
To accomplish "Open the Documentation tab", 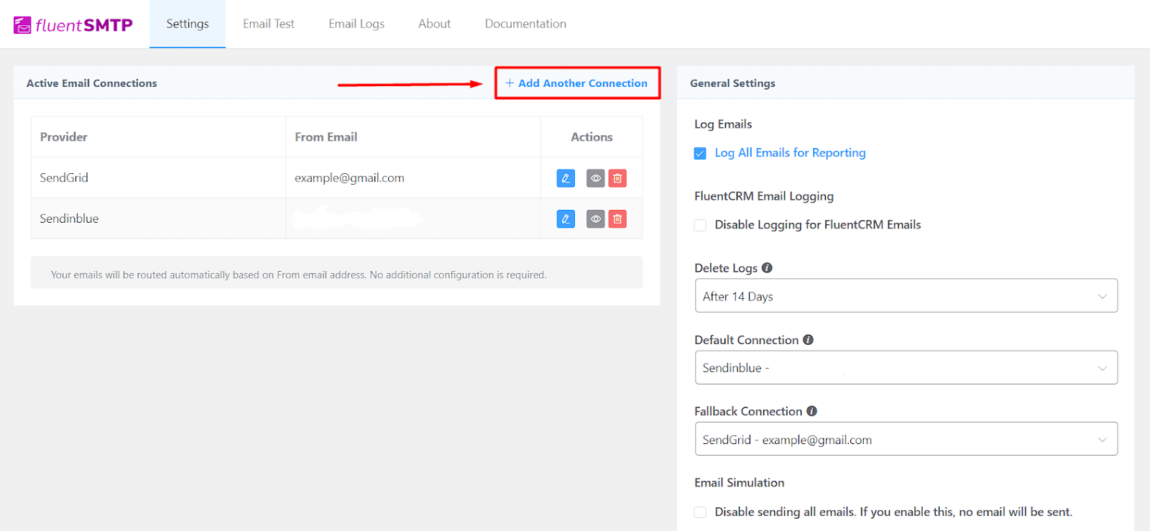I will click(x=525, y=24).
